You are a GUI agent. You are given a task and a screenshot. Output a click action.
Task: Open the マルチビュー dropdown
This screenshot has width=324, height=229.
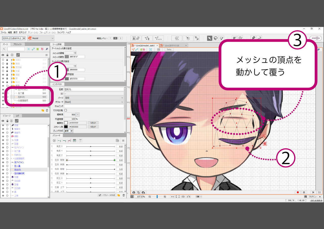click(313, 197)
